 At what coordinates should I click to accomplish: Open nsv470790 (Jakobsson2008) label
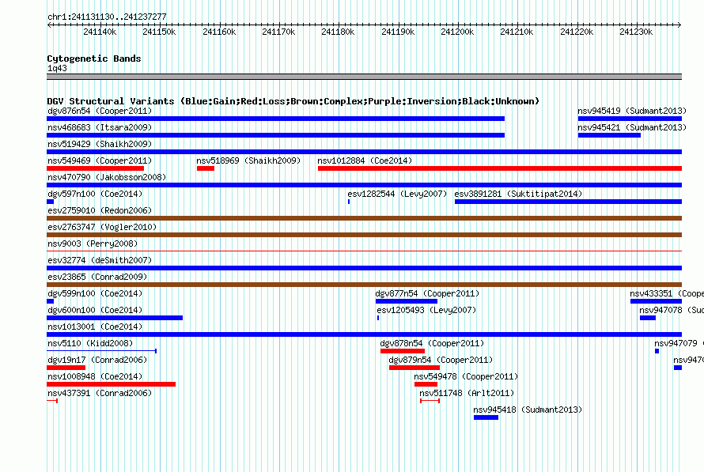pos(107,177)
